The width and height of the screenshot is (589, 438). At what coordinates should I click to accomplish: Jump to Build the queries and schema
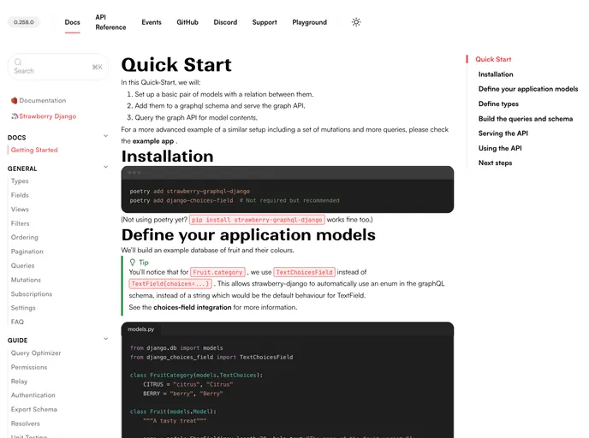pyautogui.click(x=526, y=119)
